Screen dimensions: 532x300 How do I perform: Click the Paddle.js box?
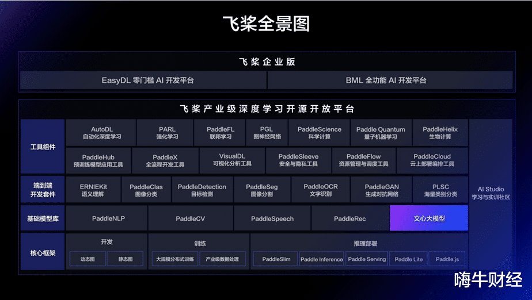tap(447, 259)
